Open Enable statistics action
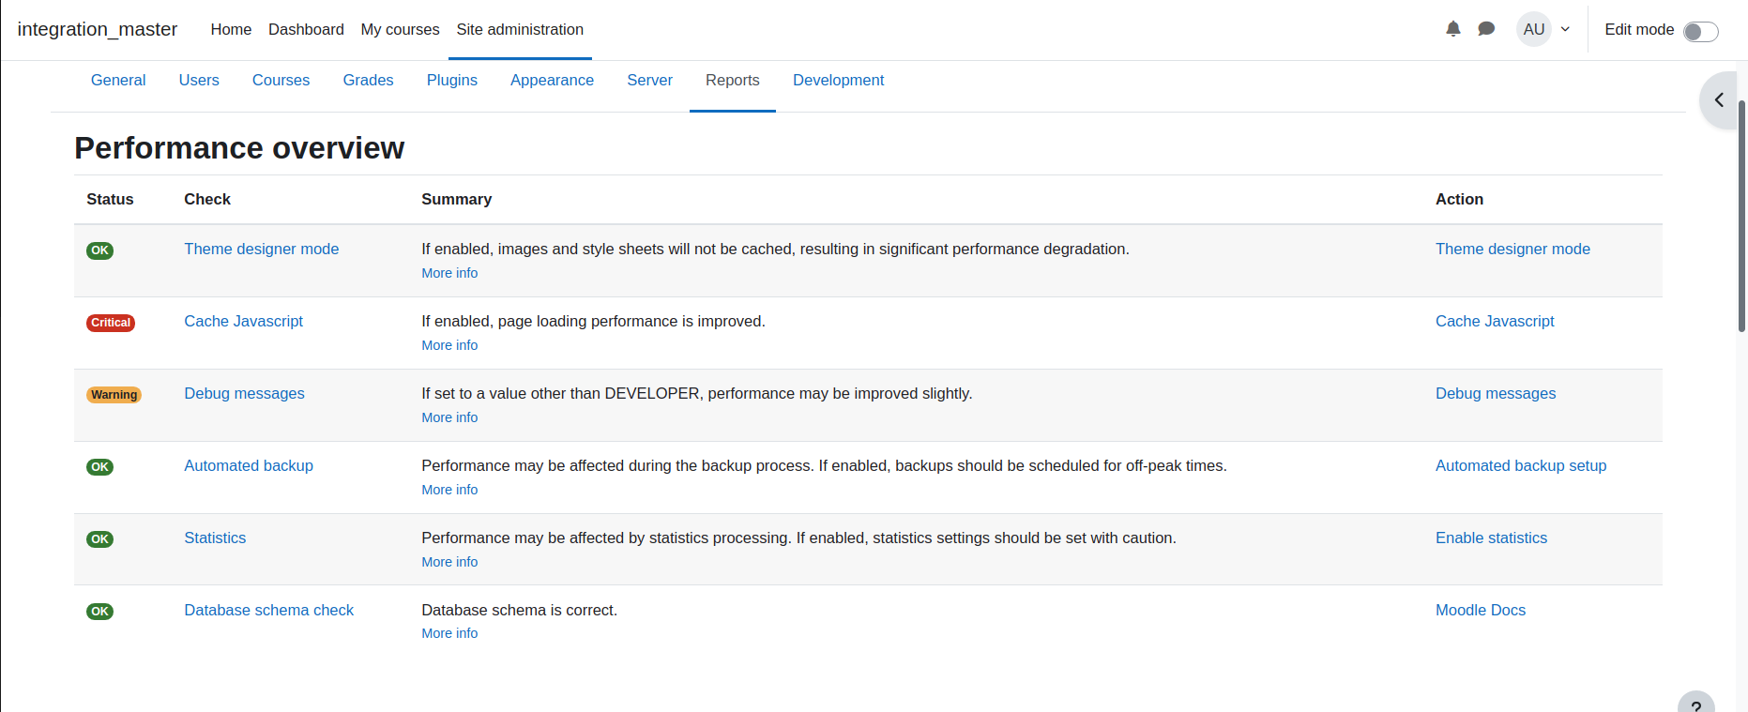This screenshot has width=1748, height=712. tap(1491, 538)
